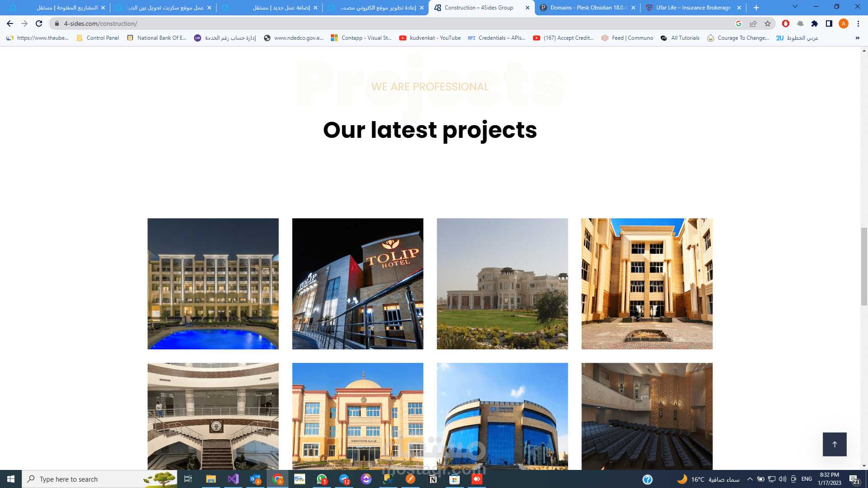This screenshot has width=868, height=488.
Task: Click the Windows taskbar search box
Action: pyautogui.click(x=86, y=479)
